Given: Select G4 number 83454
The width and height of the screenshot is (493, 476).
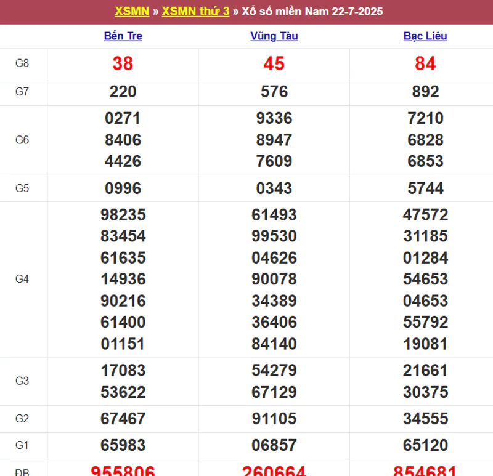Looking at the screenshot, I should [x=123, y=236].
